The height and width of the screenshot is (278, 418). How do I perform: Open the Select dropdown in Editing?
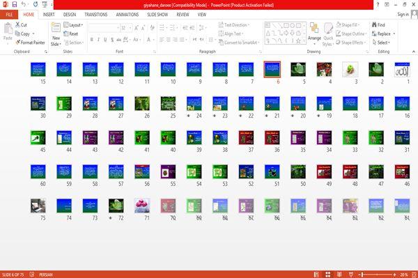(x=382, y=43)
